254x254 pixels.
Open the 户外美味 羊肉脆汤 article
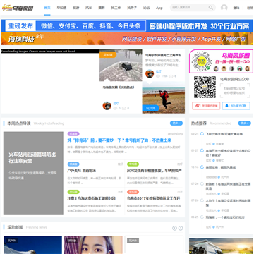tap(81, 171)
